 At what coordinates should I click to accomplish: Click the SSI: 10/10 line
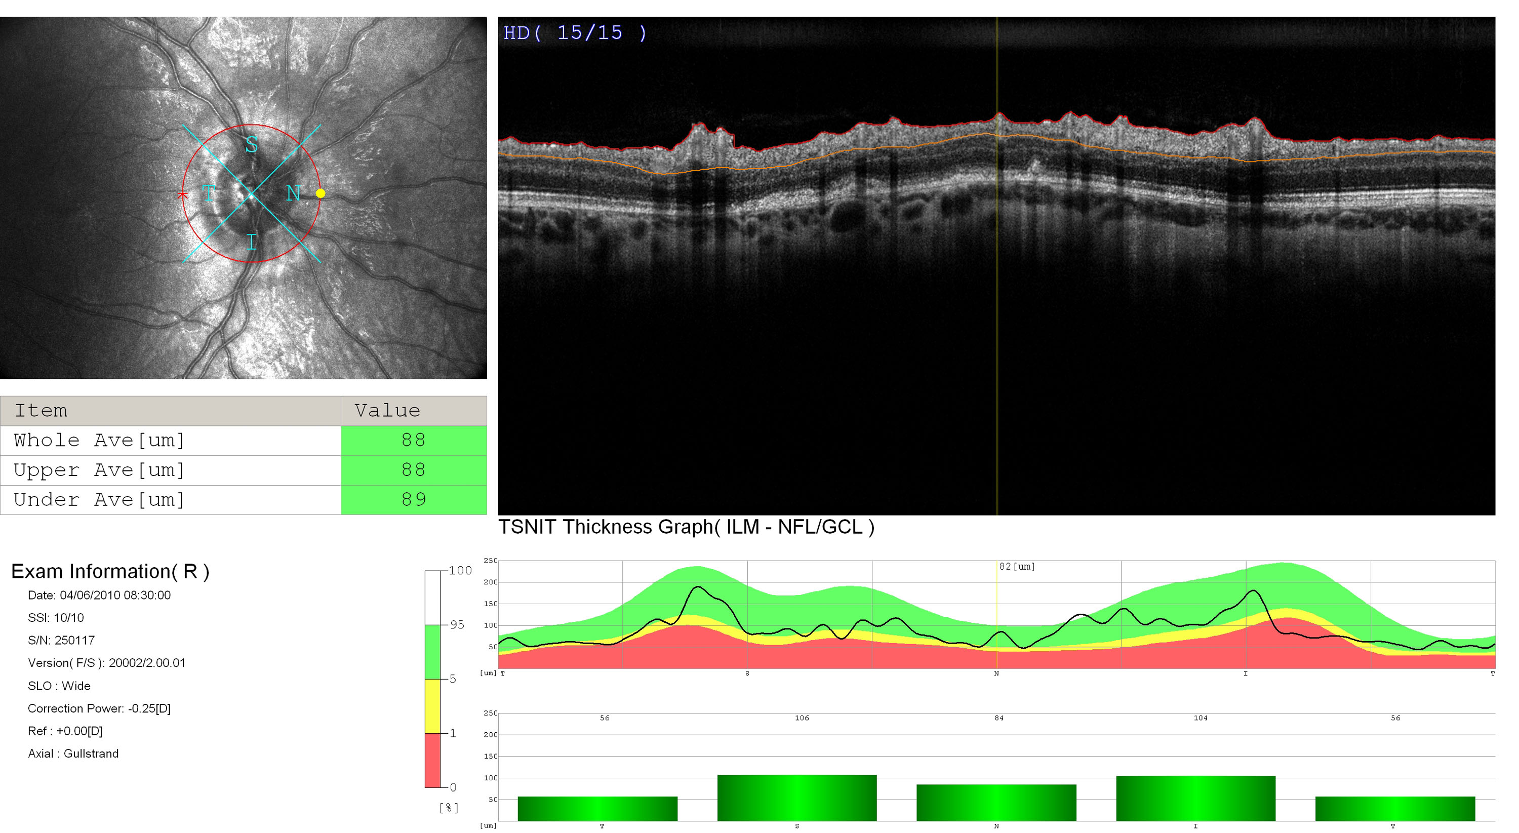tap(56, 618)
